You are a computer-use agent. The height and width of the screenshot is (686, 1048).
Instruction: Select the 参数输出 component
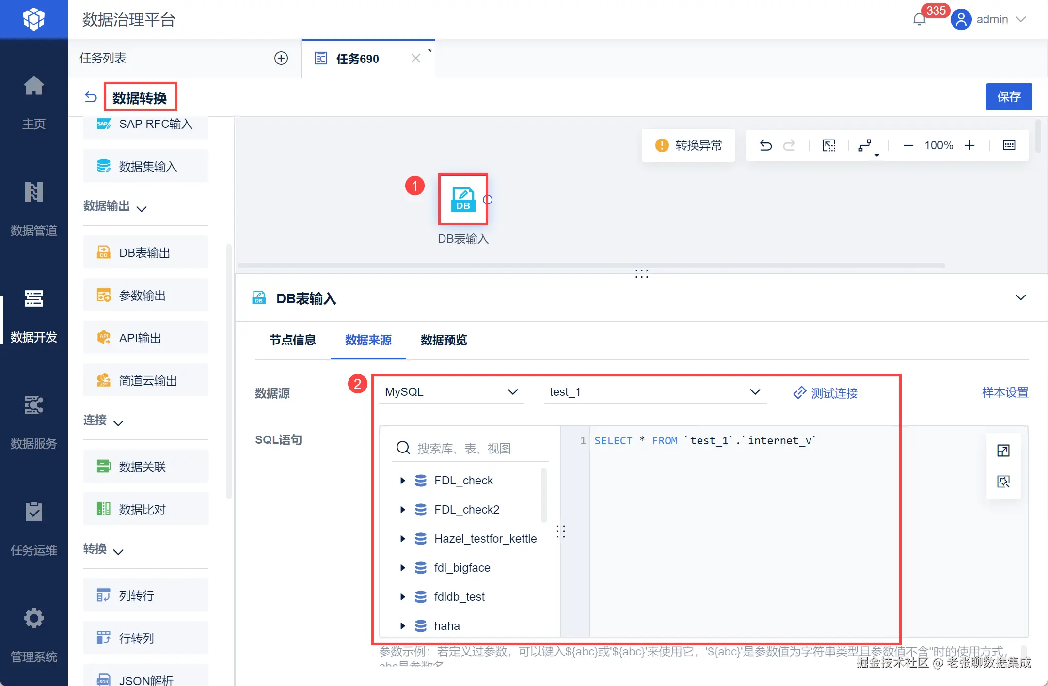pos(146,295)
